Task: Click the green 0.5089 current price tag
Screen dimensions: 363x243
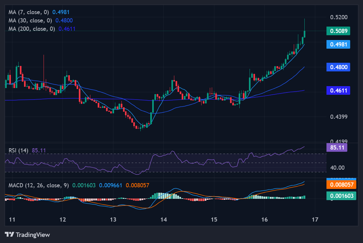Action: pos(338,31)
